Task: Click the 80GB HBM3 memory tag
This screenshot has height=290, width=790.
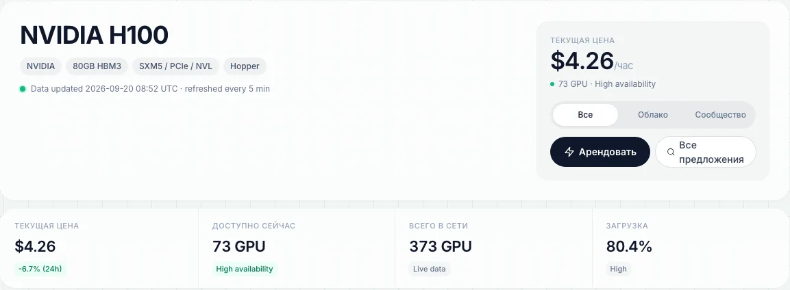Action: pos(97,66)
